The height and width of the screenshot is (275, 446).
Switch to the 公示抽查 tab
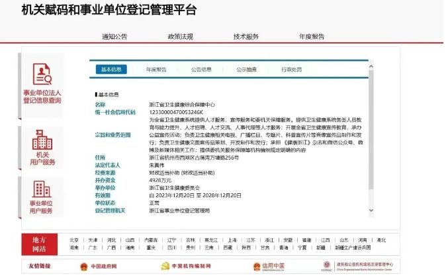(x=246, y=69)
